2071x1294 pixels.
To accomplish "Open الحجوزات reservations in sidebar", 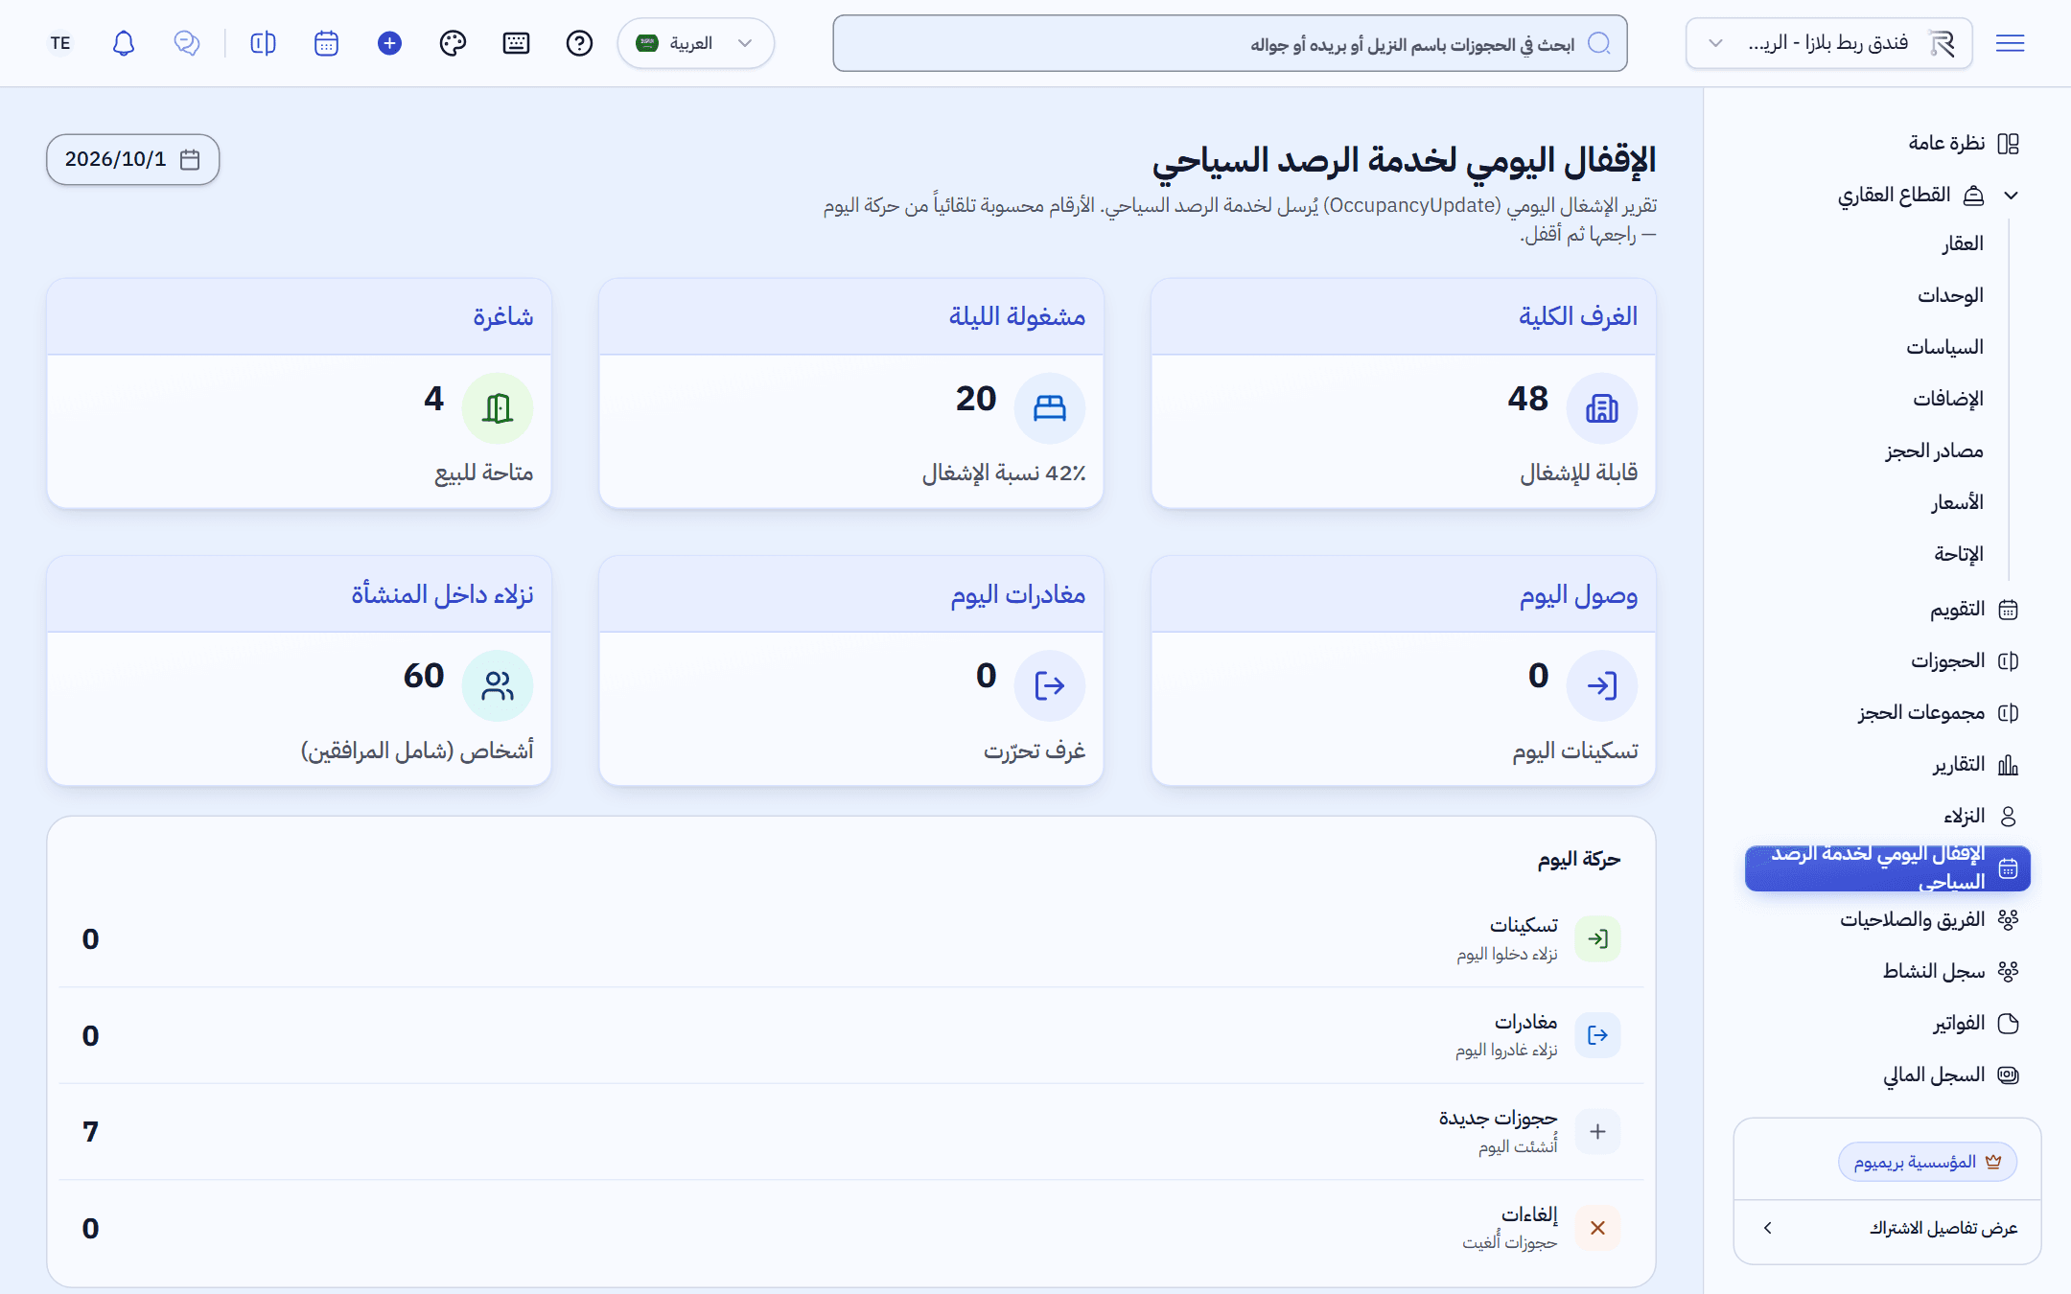I will 1965,661.
